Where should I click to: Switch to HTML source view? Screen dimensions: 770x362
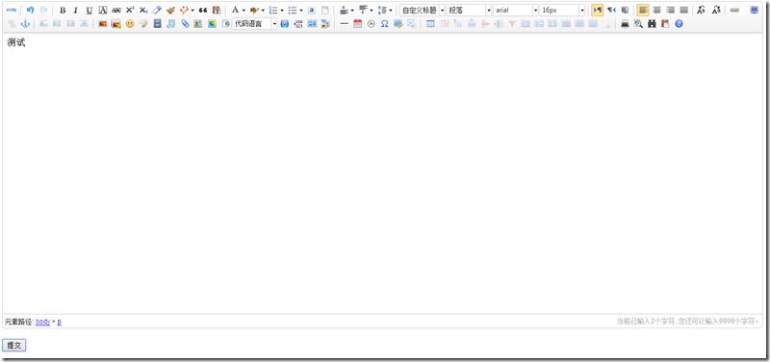(12, 10)
